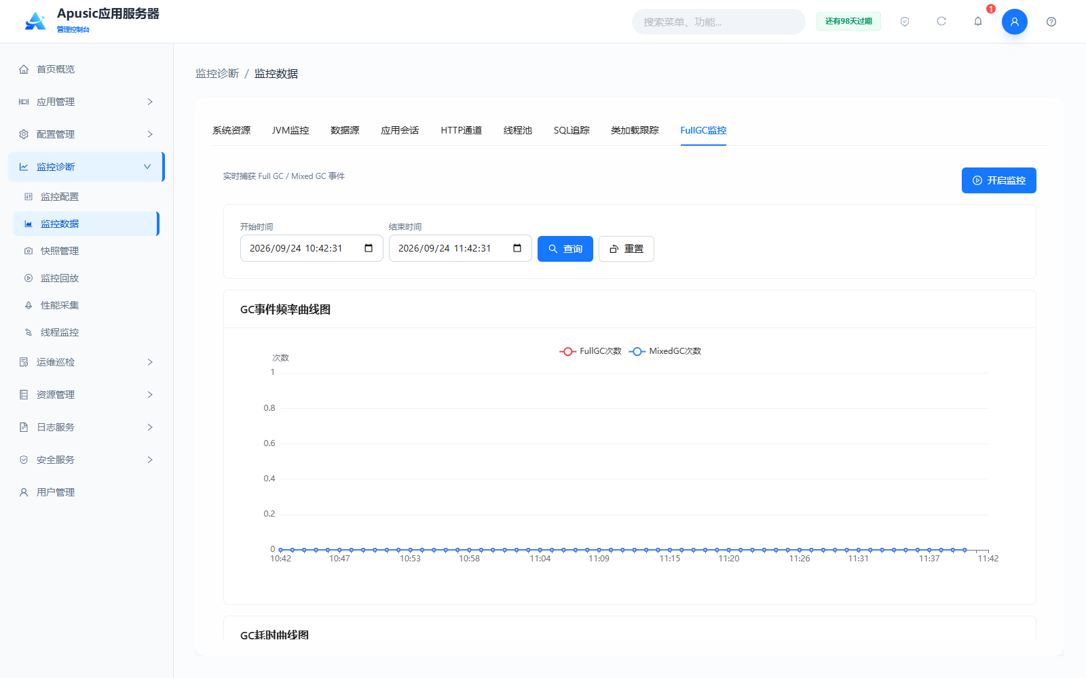Image resolution: width=1086 pixels, height=678 pixels.
Task: Click the help question mark icon
Action: click(x=1051, y=22)
